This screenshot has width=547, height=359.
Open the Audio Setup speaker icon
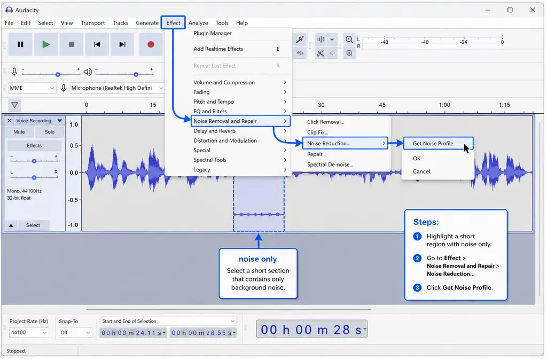(x=321, y=40)
